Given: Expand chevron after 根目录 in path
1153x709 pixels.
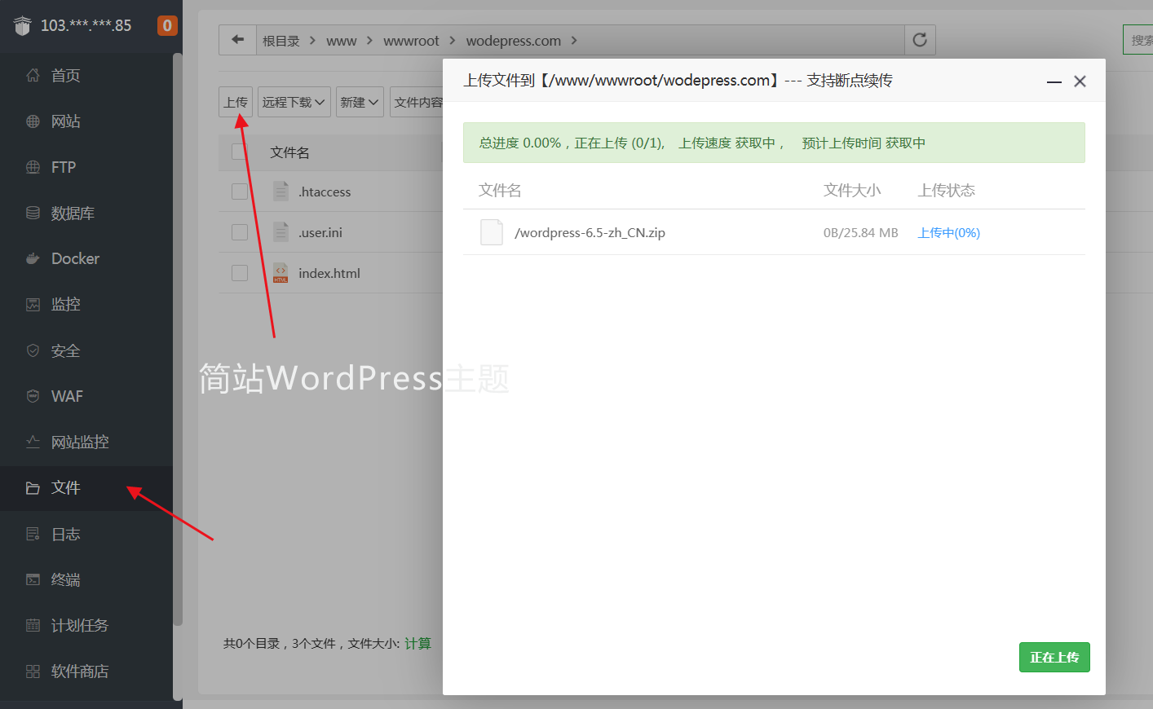Looking at the screenshot, I should click(312, 40).
